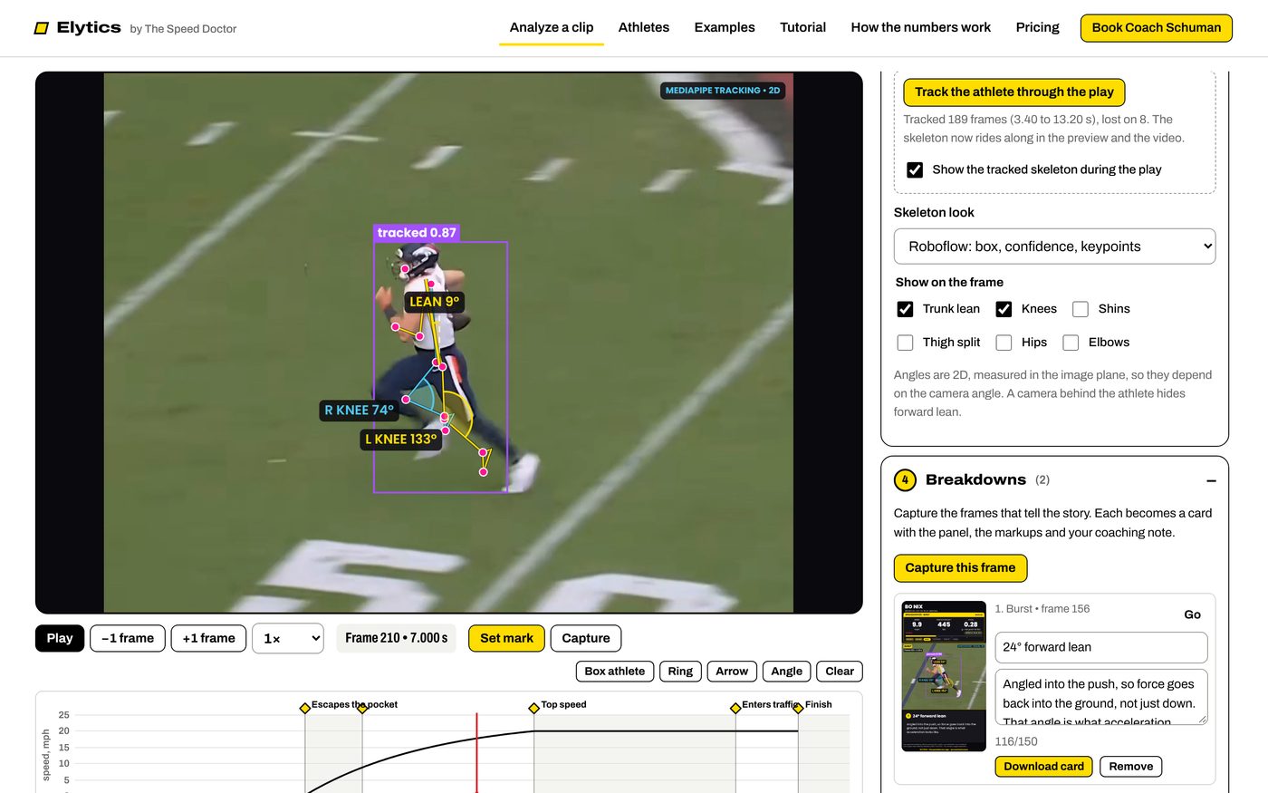
Task: Download the Burst breakdown card
Action: (x=1044, y=767)
